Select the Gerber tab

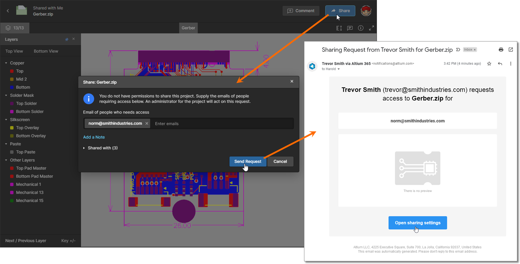188,28
